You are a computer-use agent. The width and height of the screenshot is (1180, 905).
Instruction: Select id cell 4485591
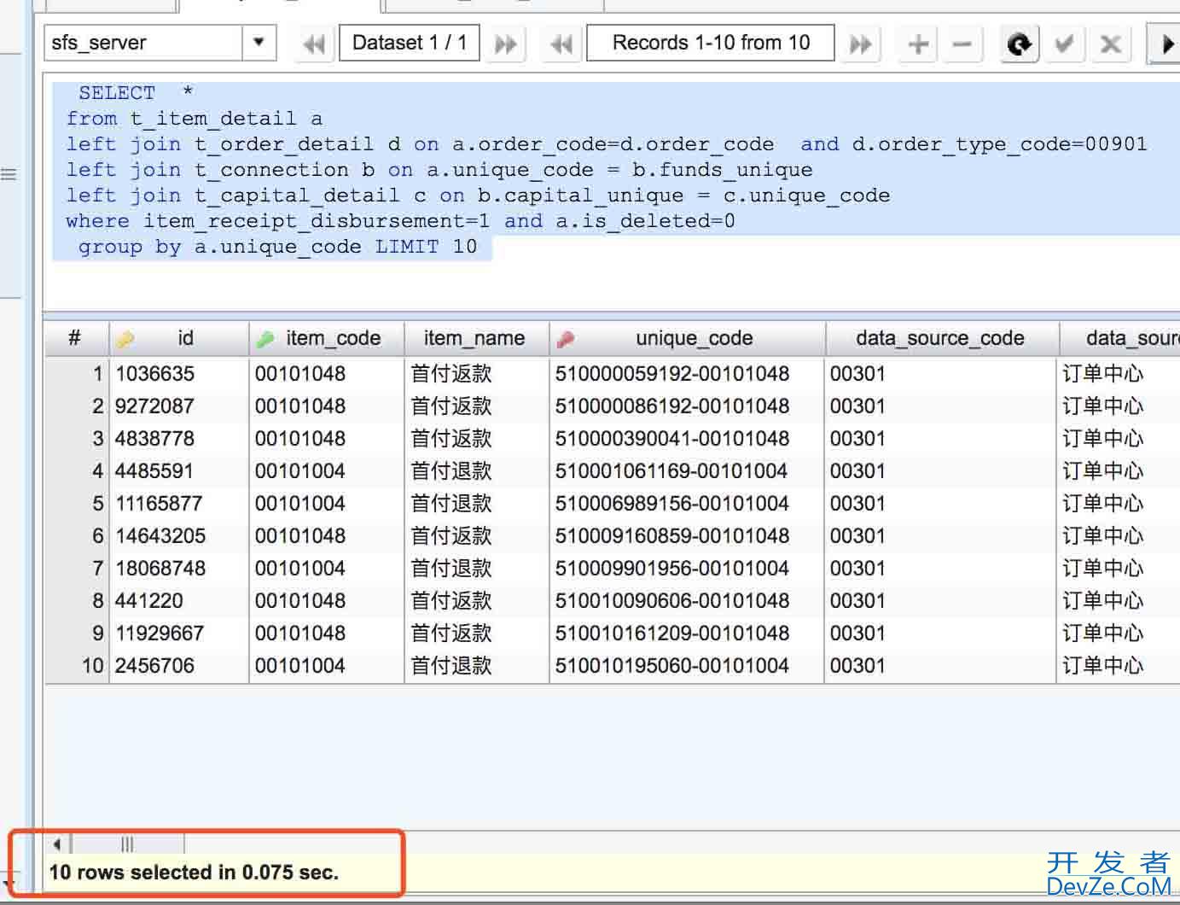179,471
